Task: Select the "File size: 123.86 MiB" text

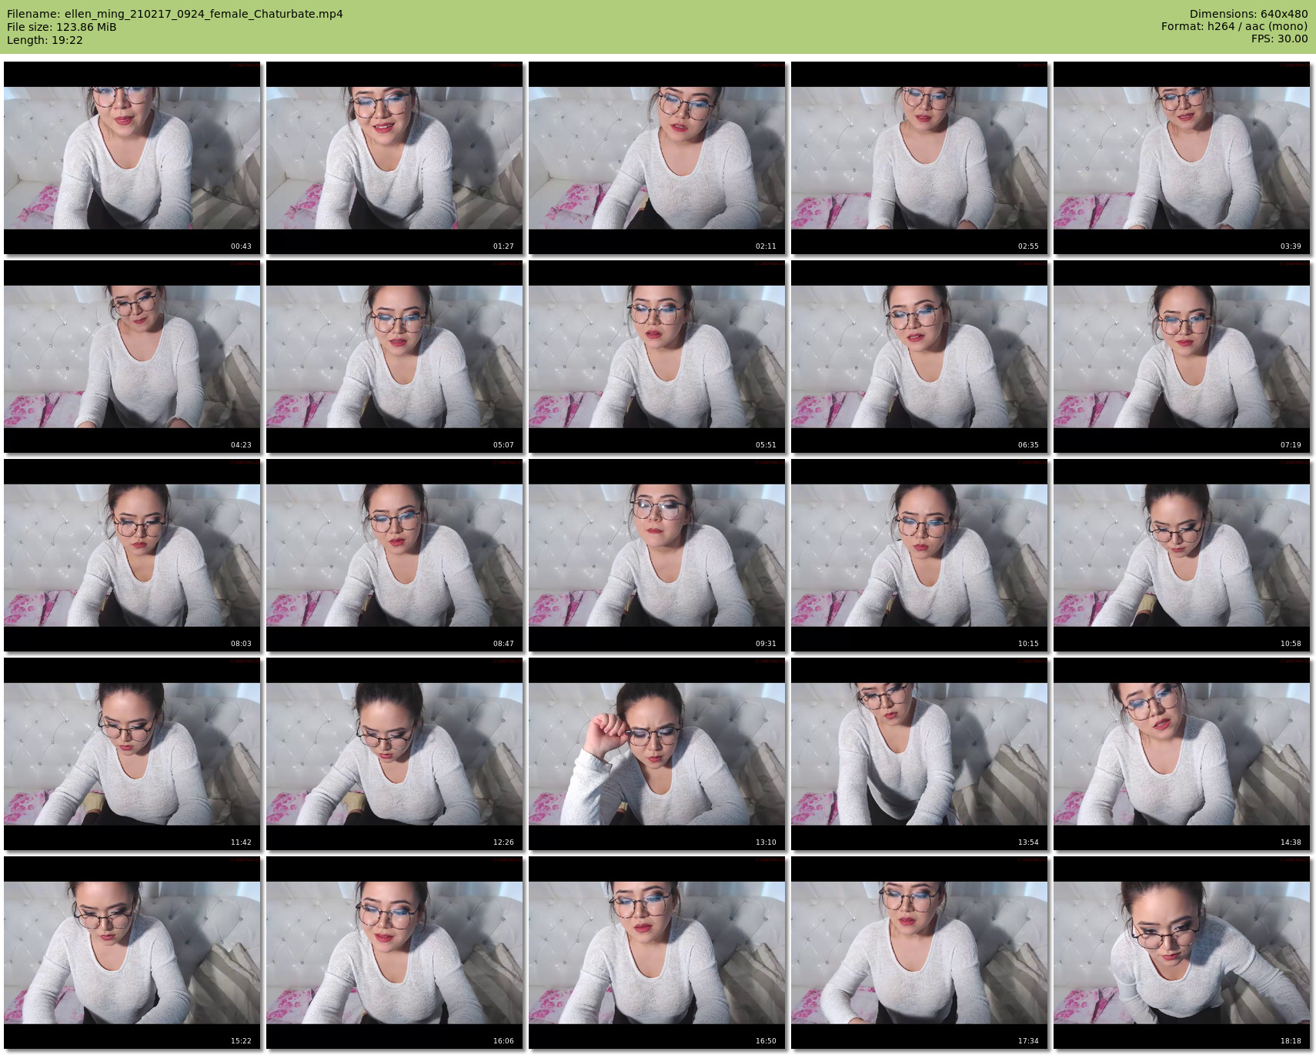Action: point(62,27)
